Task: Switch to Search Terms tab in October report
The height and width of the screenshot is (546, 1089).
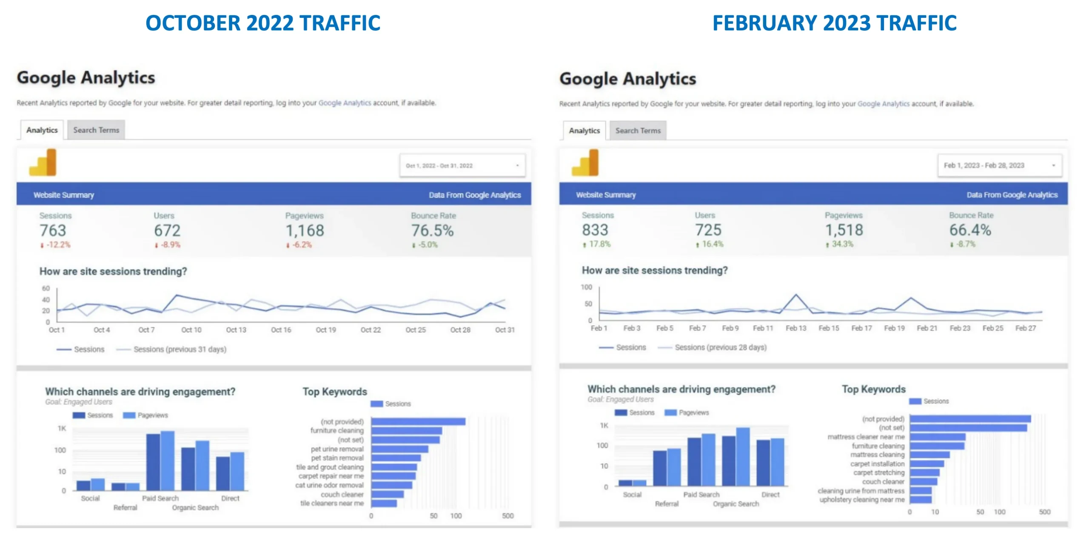Action: coord(96,130)
